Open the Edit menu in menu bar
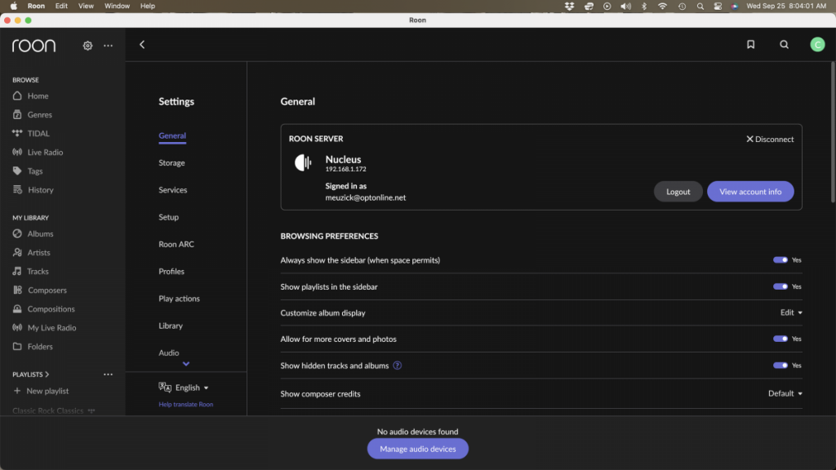The image size is (836, 470). coord(61,6)
